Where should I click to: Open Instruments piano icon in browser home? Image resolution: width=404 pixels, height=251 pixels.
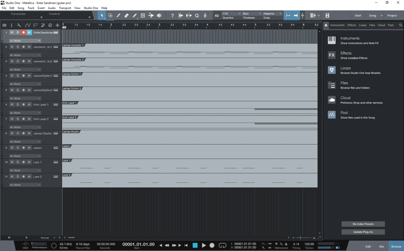tap(332, 40)
